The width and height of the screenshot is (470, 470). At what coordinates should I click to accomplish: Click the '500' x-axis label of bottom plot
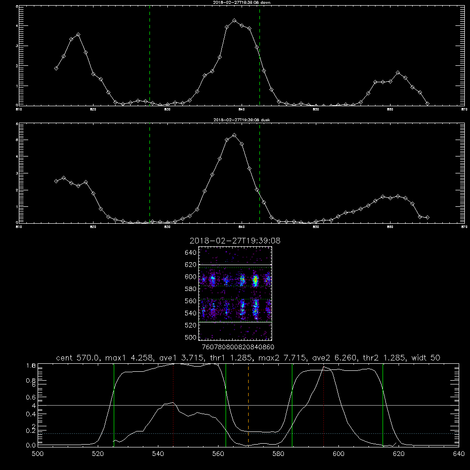pyautogui.click(x=38, y=454)
